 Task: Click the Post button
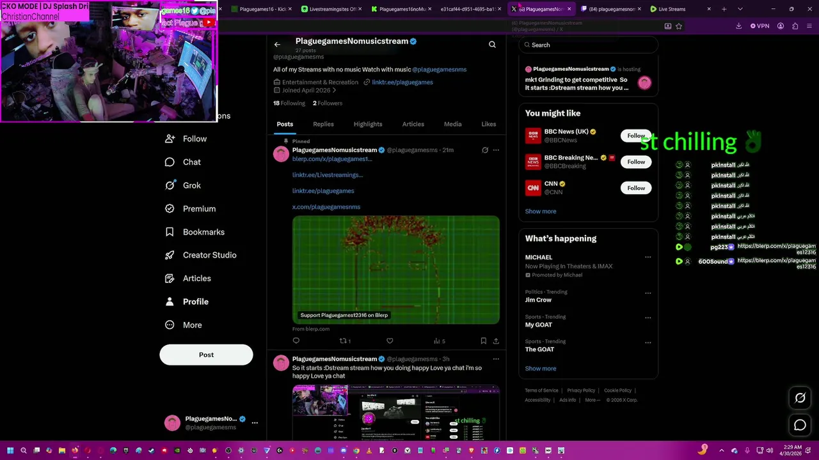[206, 355]
